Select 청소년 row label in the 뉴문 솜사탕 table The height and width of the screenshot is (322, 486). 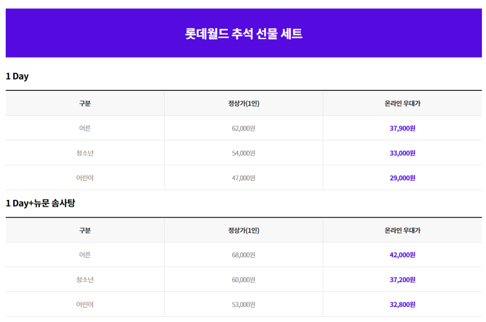pyautogui.click(x=85, y=279)
